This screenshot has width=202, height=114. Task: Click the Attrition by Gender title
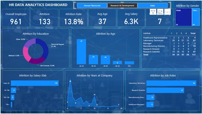(x=187, y=6)
